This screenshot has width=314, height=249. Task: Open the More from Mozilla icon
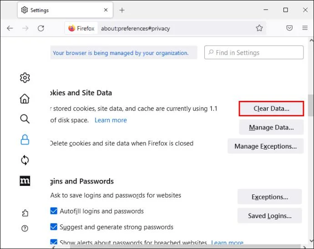pyautogui.click(x=25, y=181)
